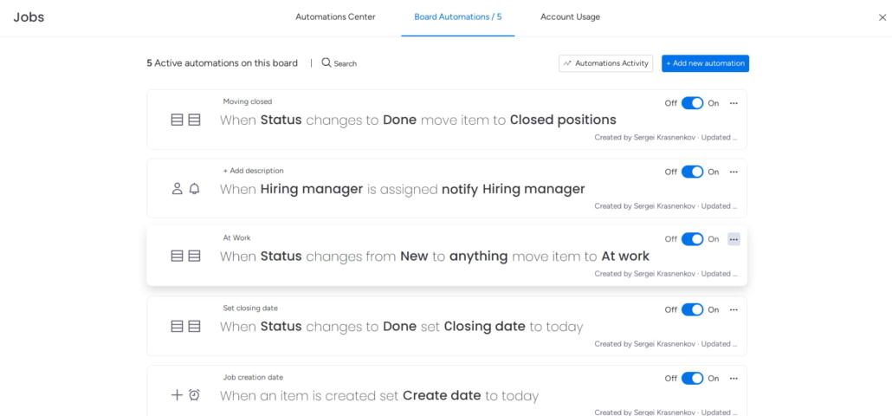Switch off the Set closing date automation
892x416 pixels.
[692, 309]
